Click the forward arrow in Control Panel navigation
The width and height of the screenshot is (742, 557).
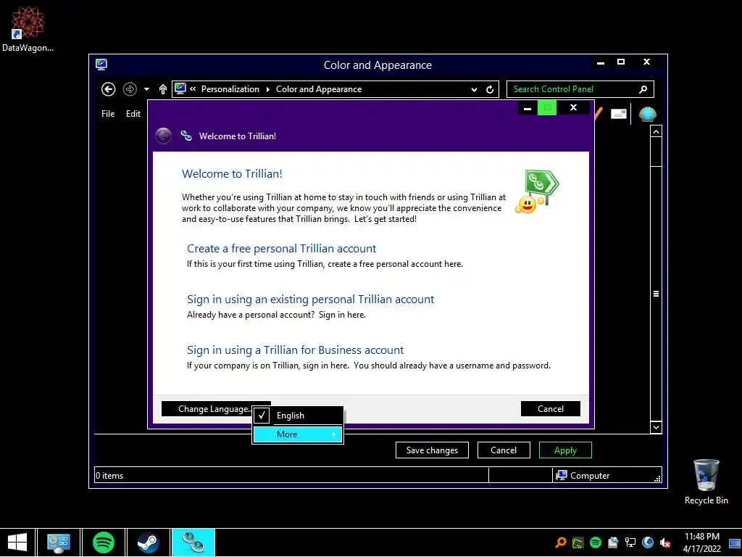(x=130, y=89)
